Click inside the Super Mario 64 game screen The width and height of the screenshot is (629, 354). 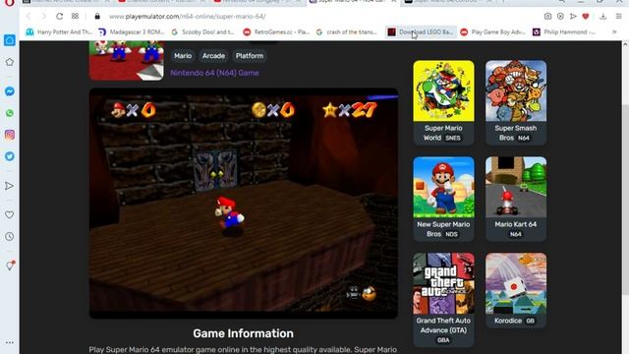(244, 204)
